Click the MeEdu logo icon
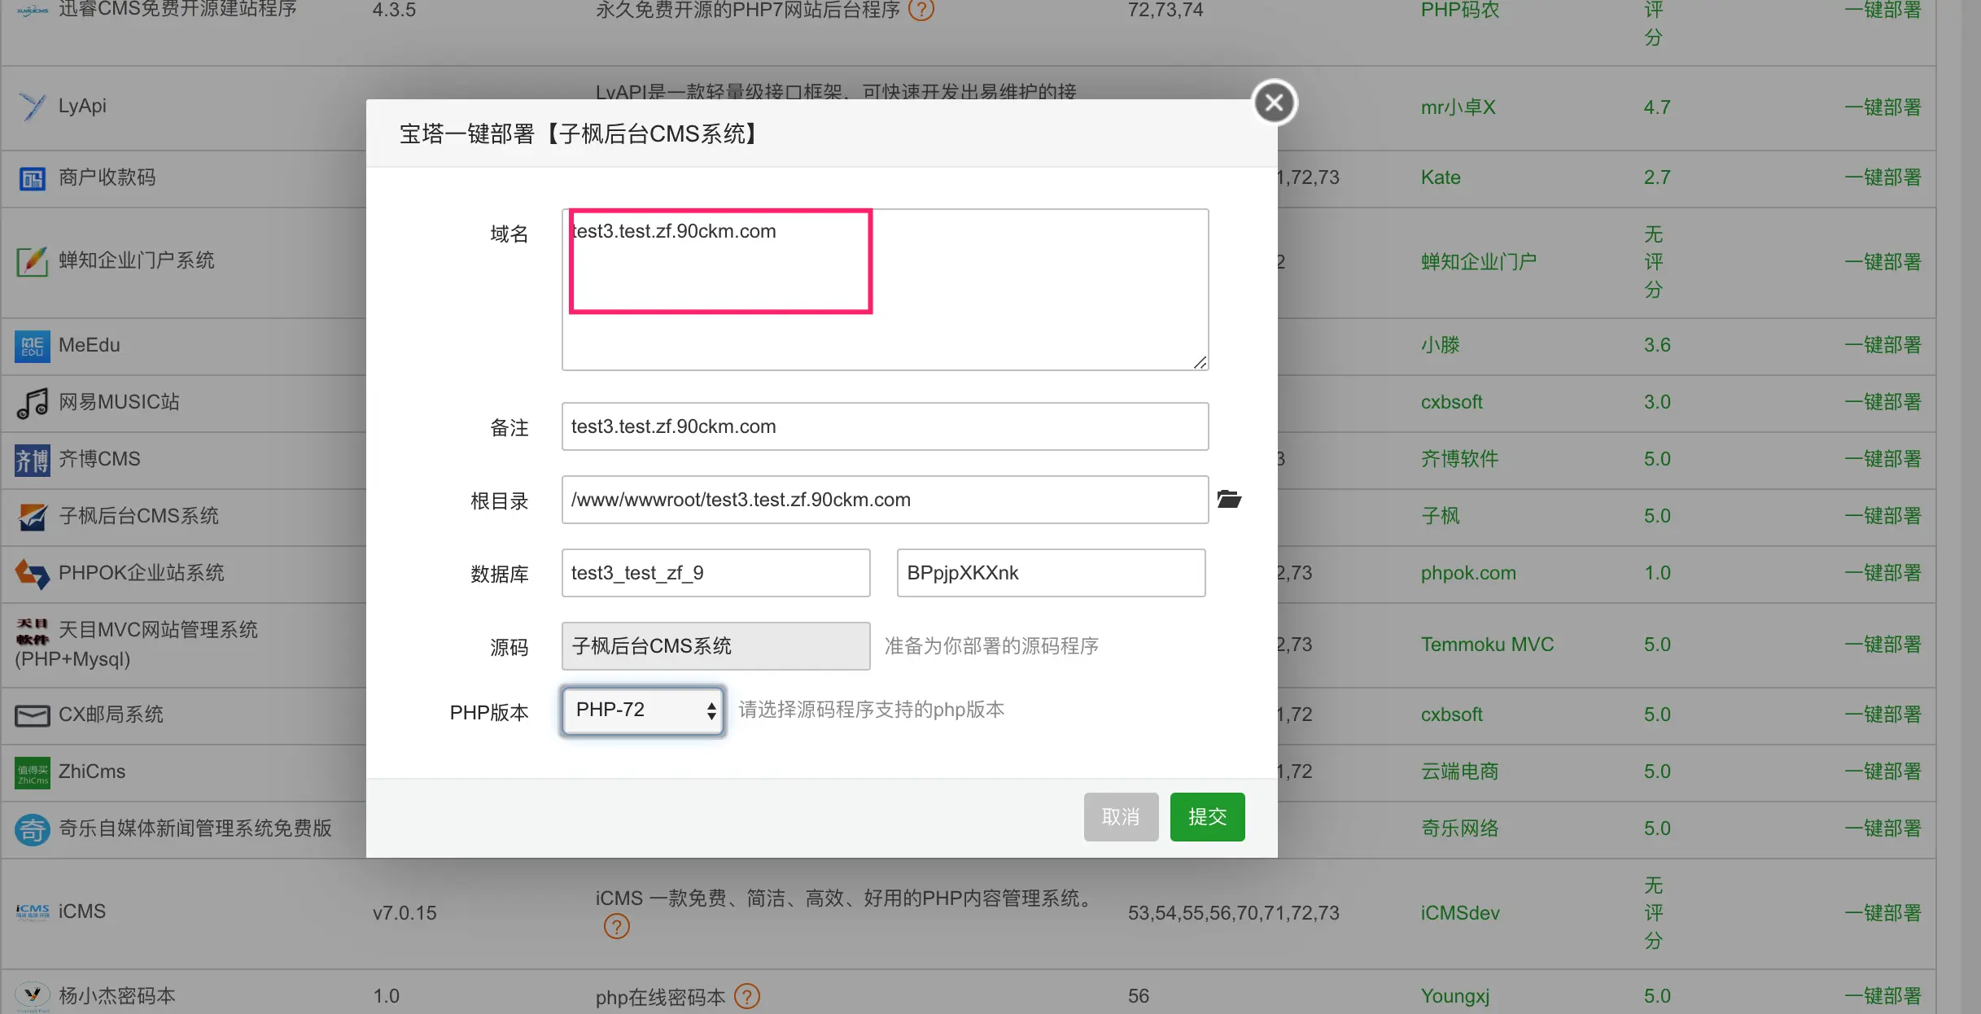 pos(32,346)
